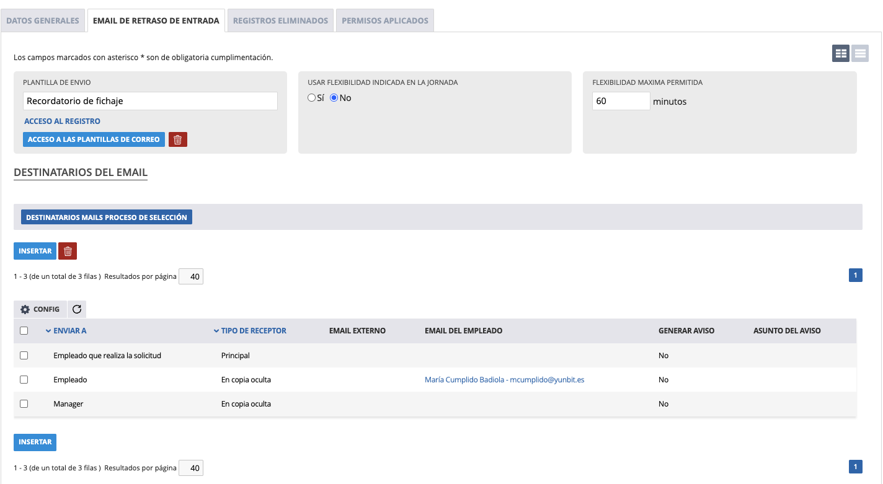Image resolution: width=883 pixels, height=484 pixels.
Task: Switch to the list layout view icon
Action: (x=859, y=54)
